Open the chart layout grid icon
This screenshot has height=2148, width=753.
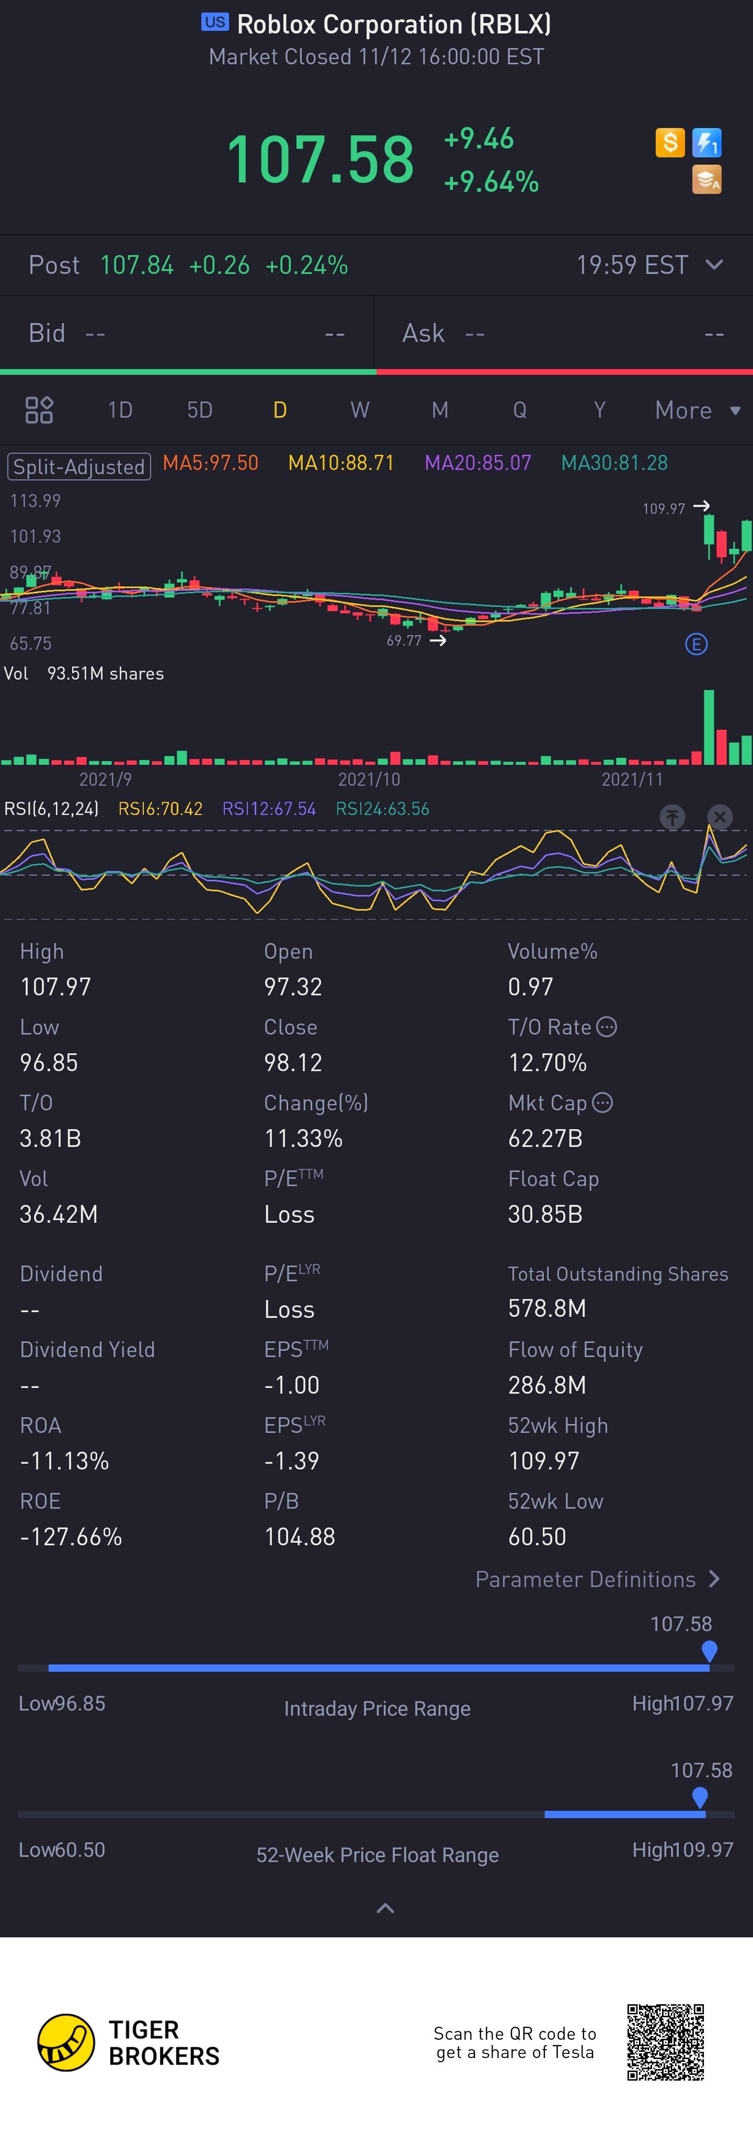pyautogui.click(x=39, y=409)
